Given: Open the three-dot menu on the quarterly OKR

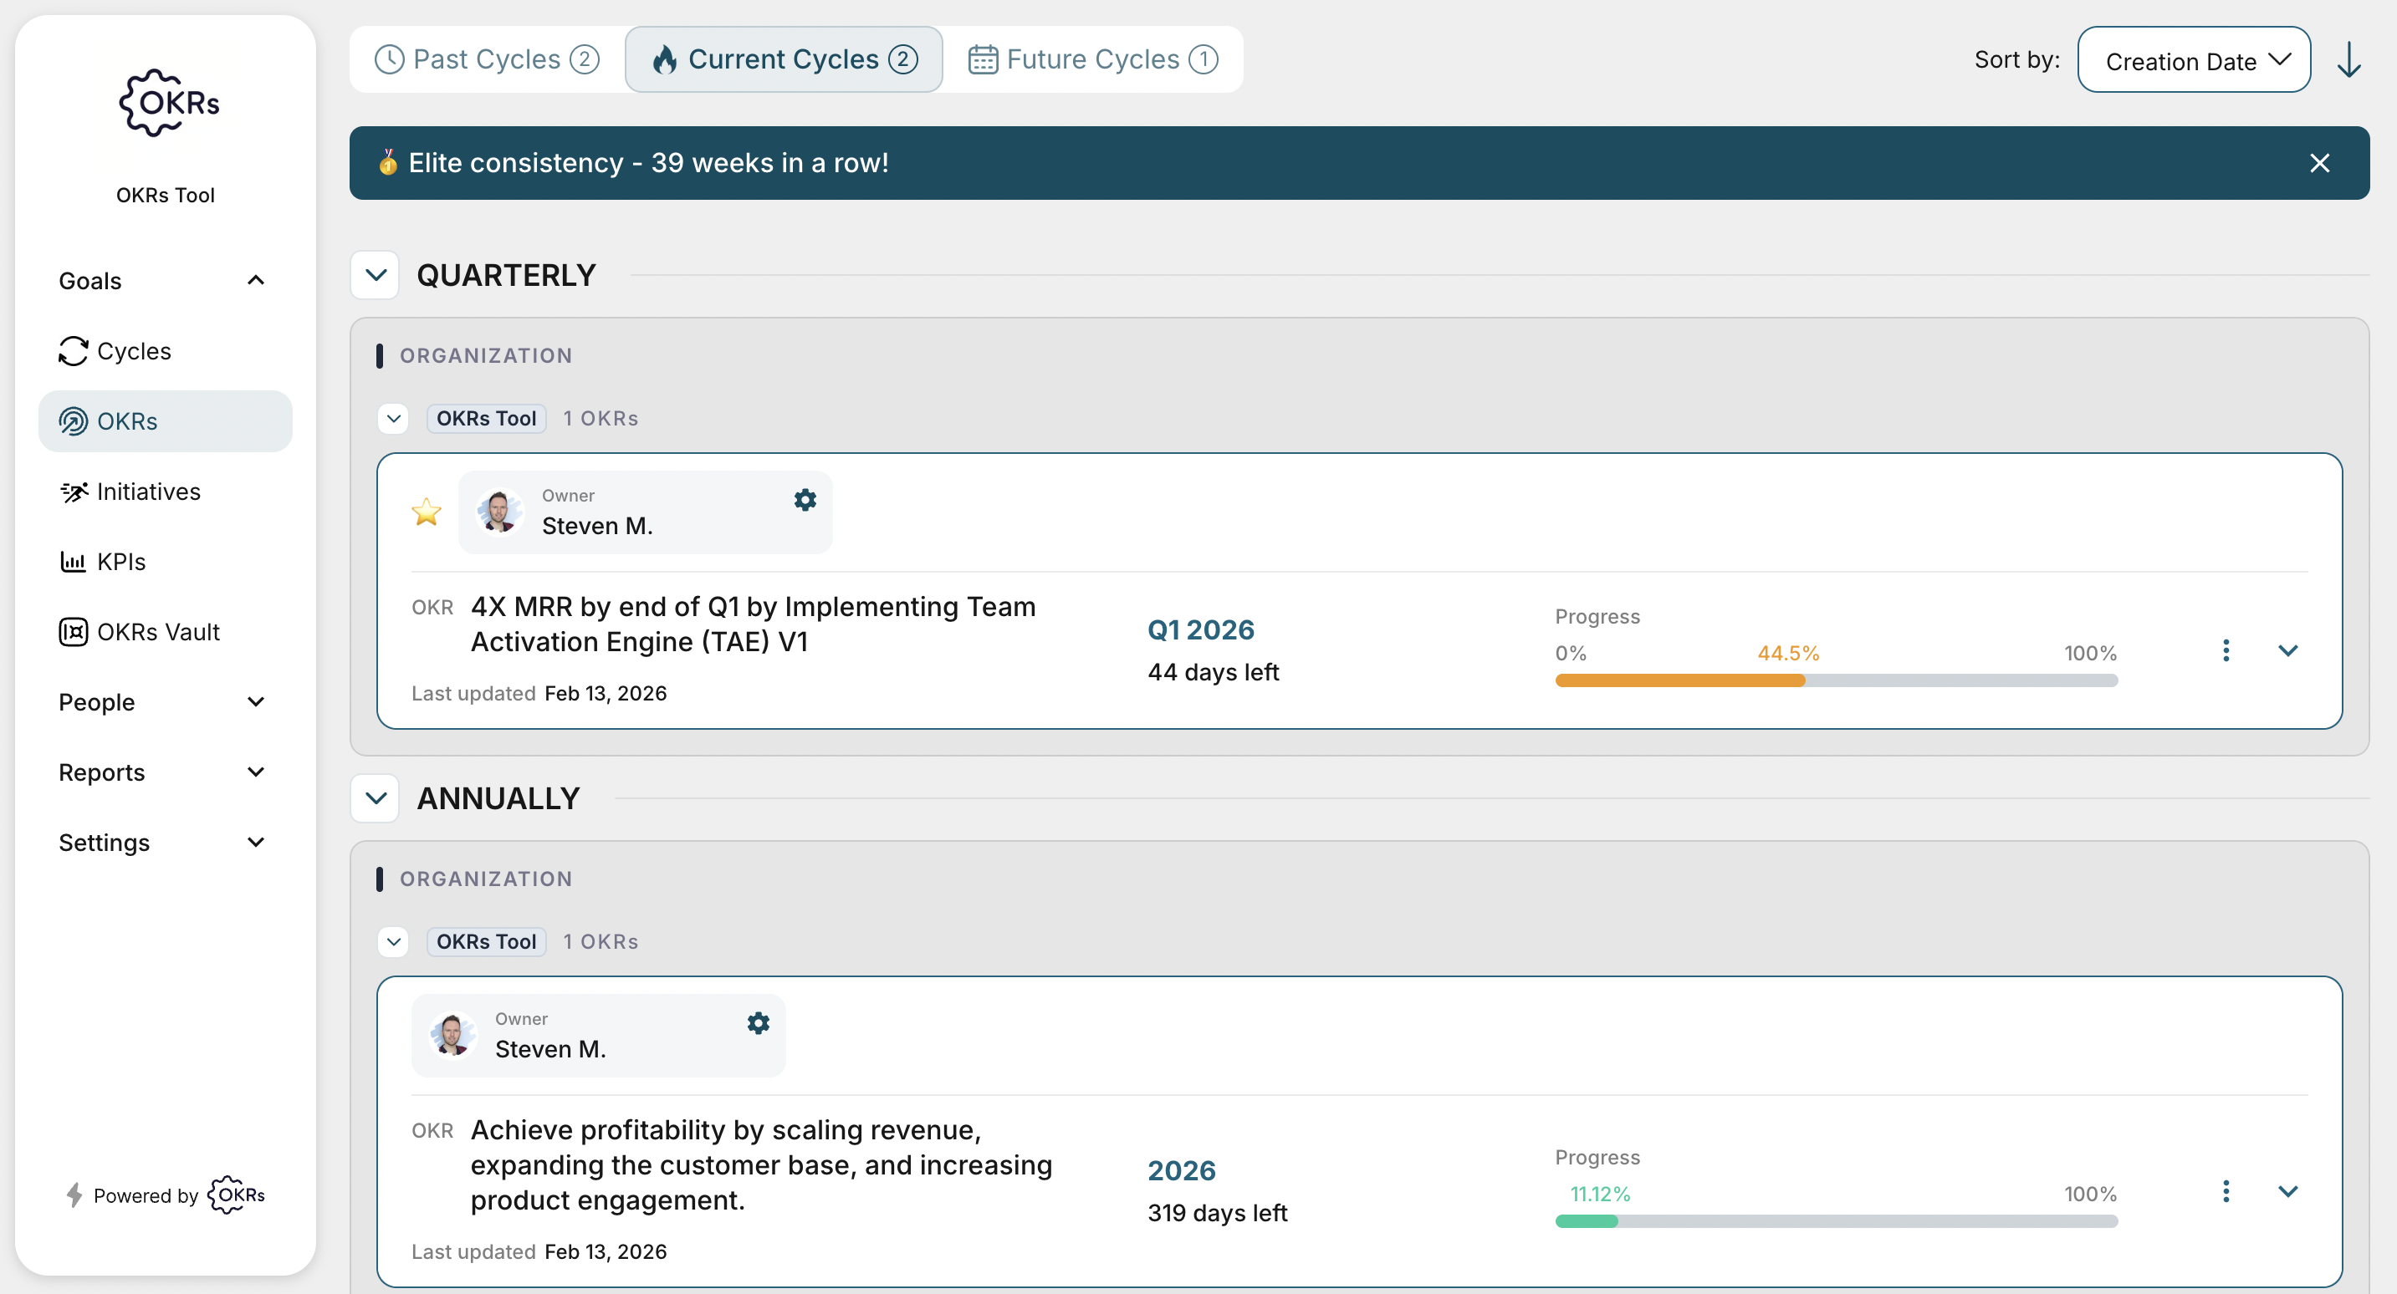Looking at the screenshot, I should [x=2226, y=650].
